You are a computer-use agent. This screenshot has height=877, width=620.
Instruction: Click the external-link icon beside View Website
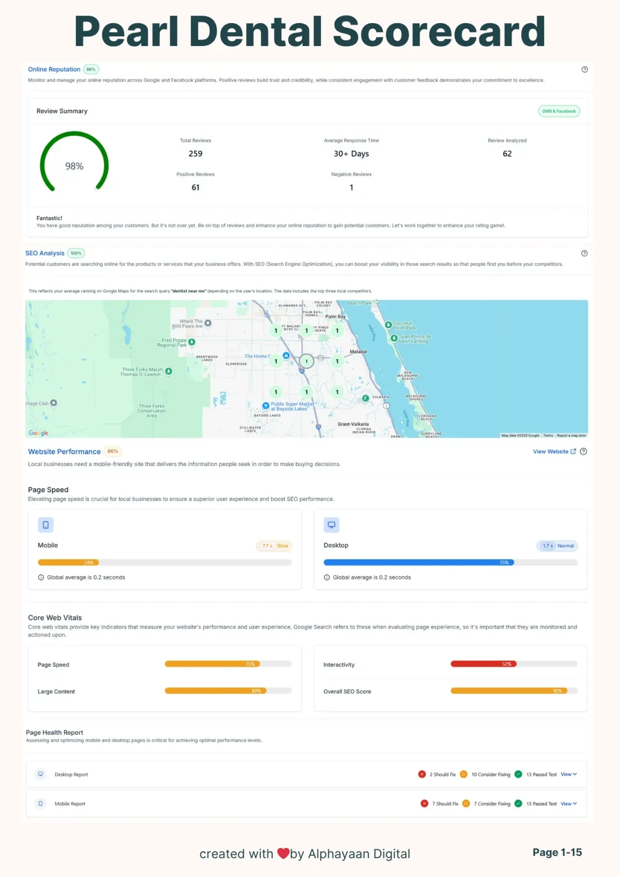tap(573, 451)
